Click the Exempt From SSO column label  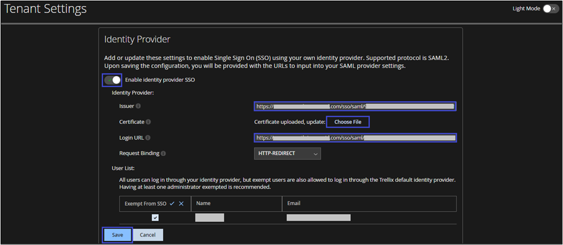coord(145,204)
